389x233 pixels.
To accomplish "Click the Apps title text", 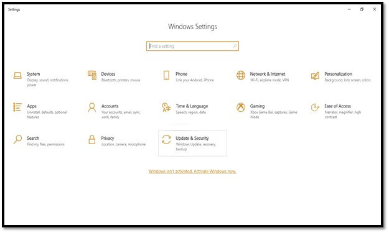I will coord(32,106).
